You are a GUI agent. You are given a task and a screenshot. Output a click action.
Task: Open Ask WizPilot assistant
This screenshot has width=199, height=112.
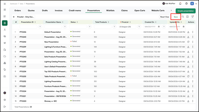[x=169, y=4]
